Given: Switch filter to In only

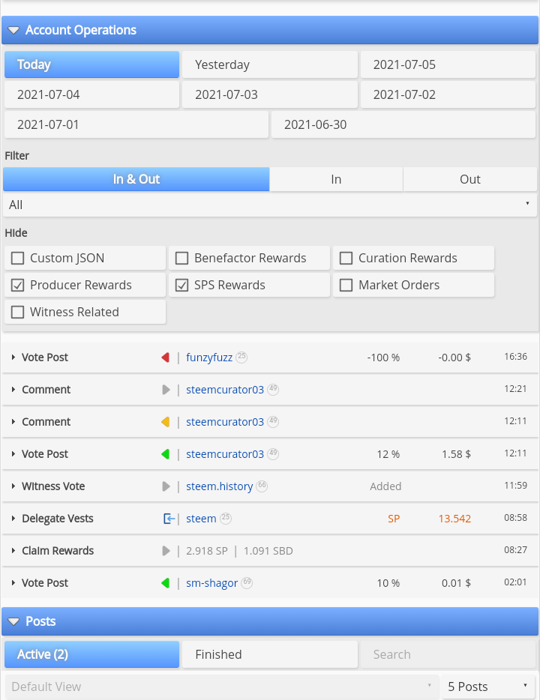Looking at the screenshot, I should [x=336, y=179].
